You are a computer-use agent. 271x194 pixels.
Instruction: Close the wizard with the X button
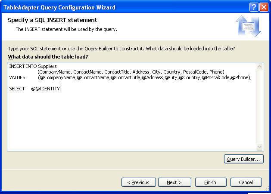(263, 7)
